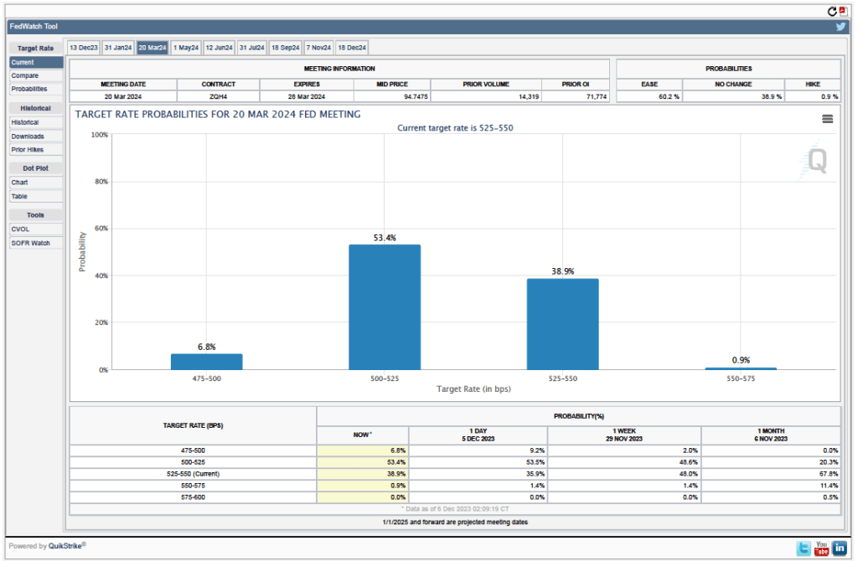Open the Dot Plot Chart item
This screenshot has width=858, height=561.
(19, 182)
